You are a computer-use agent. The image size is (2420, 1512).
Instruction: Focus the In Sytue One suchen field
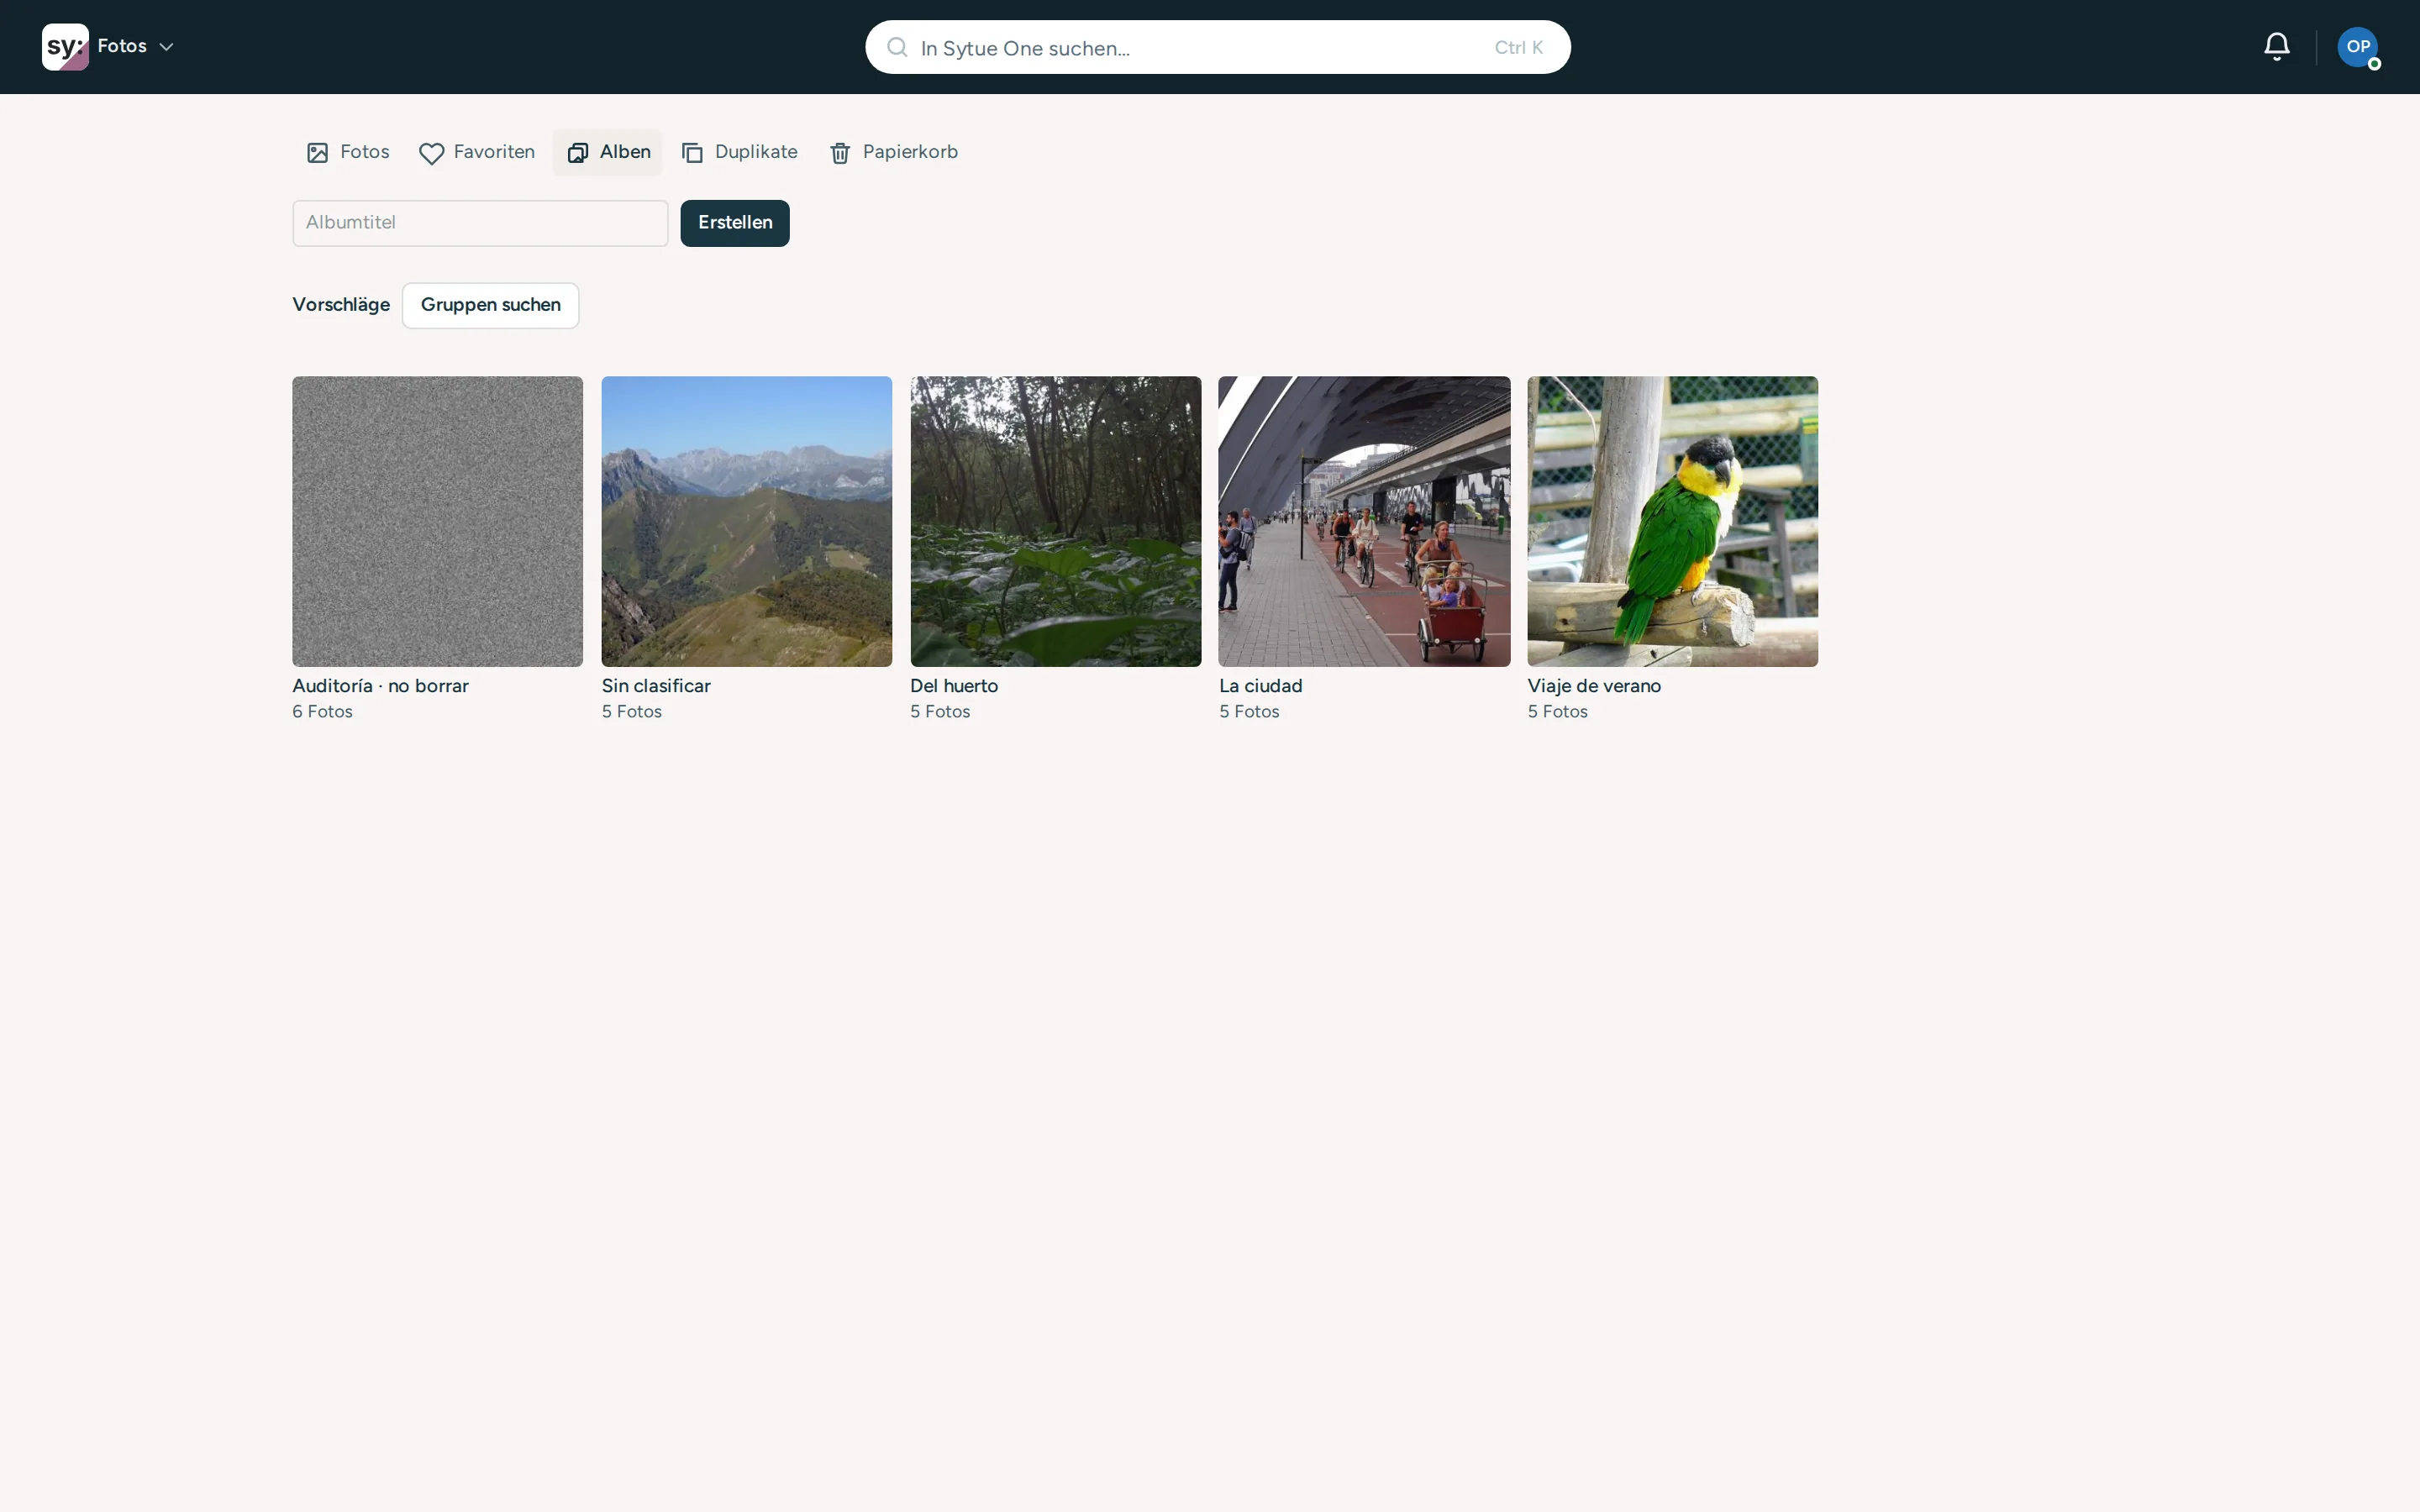1217,47
